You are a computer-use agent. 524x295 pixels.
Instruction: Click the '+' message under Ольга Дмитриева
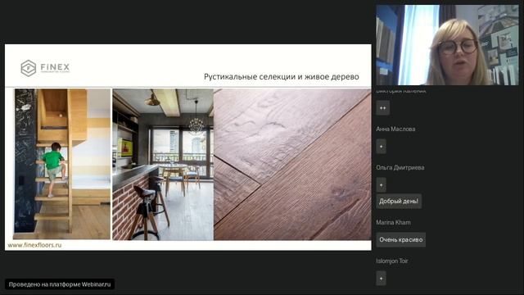coord(381,185)
